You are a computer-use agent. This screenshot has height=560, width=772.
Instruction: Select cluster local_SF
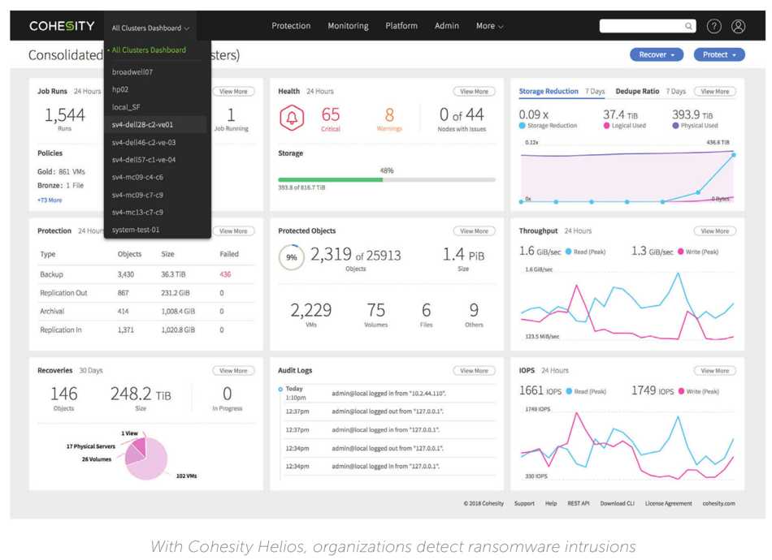(125, 106)
